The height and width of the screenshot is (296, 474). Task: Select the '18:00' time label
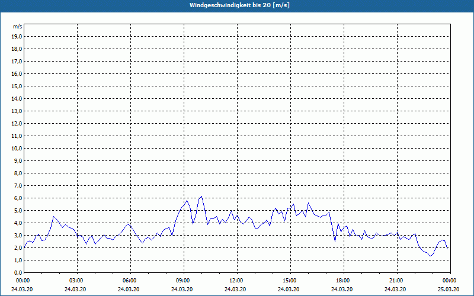[344, 281]
